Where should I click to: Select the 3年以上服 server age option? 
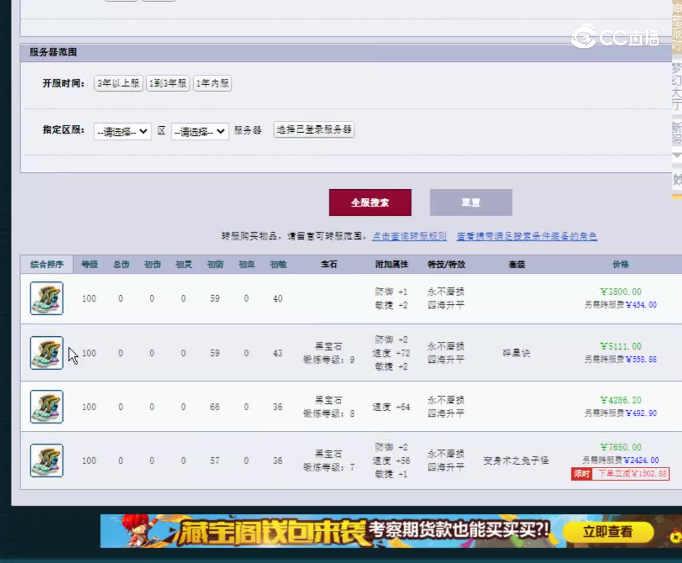coord(118,83)
